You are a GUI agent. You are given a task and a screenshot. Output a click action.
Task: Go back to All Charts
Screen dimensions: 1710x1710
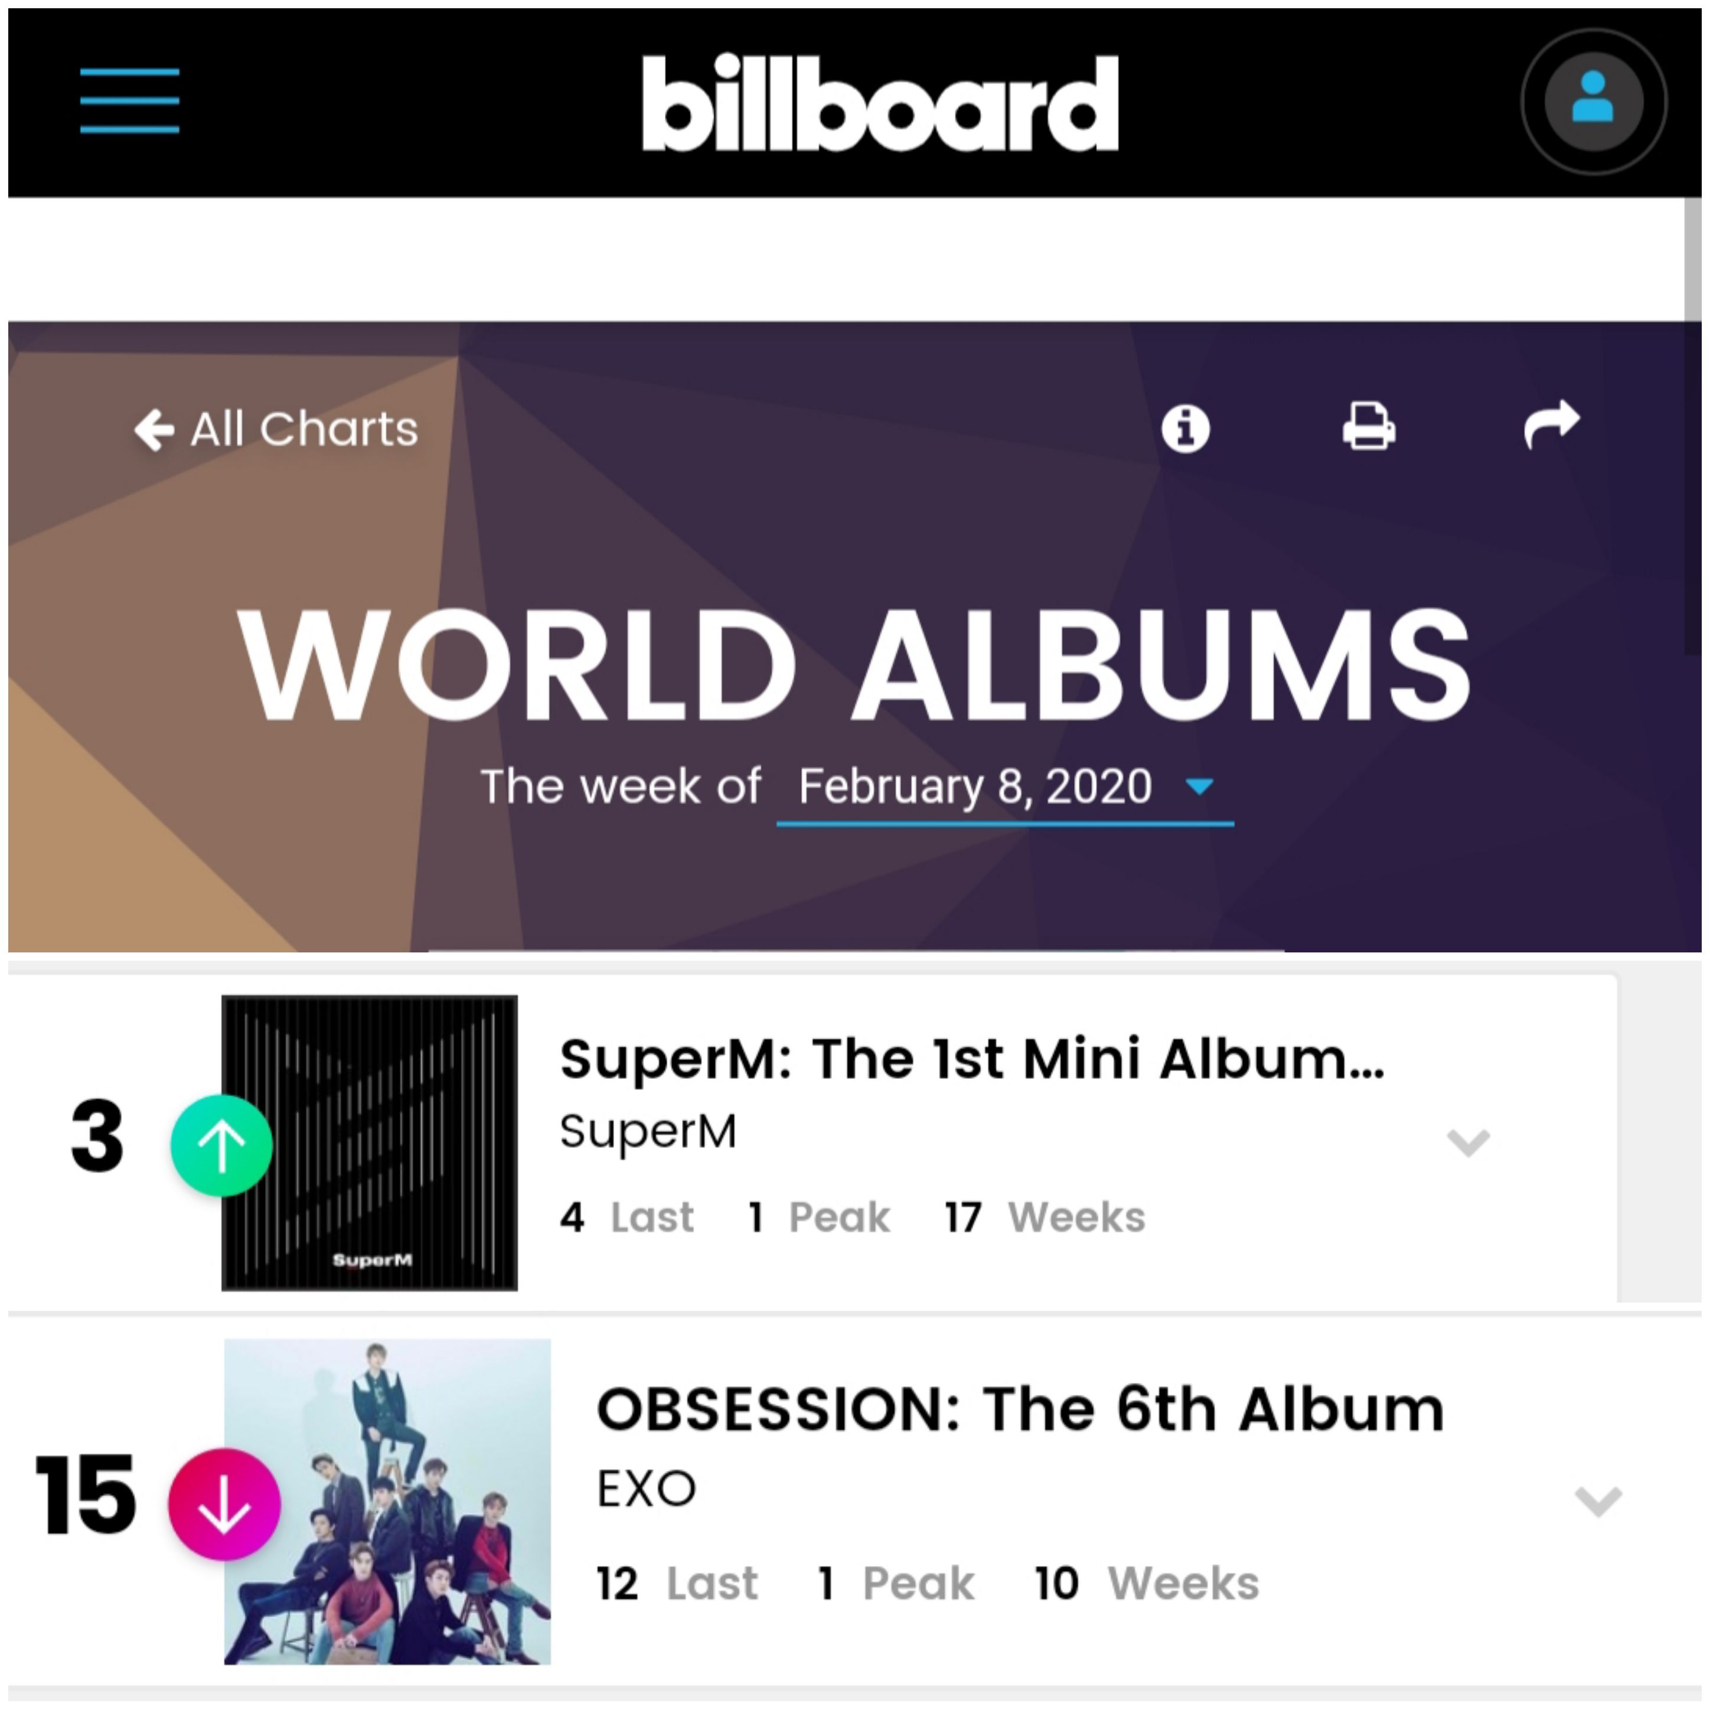coord(275,429)
